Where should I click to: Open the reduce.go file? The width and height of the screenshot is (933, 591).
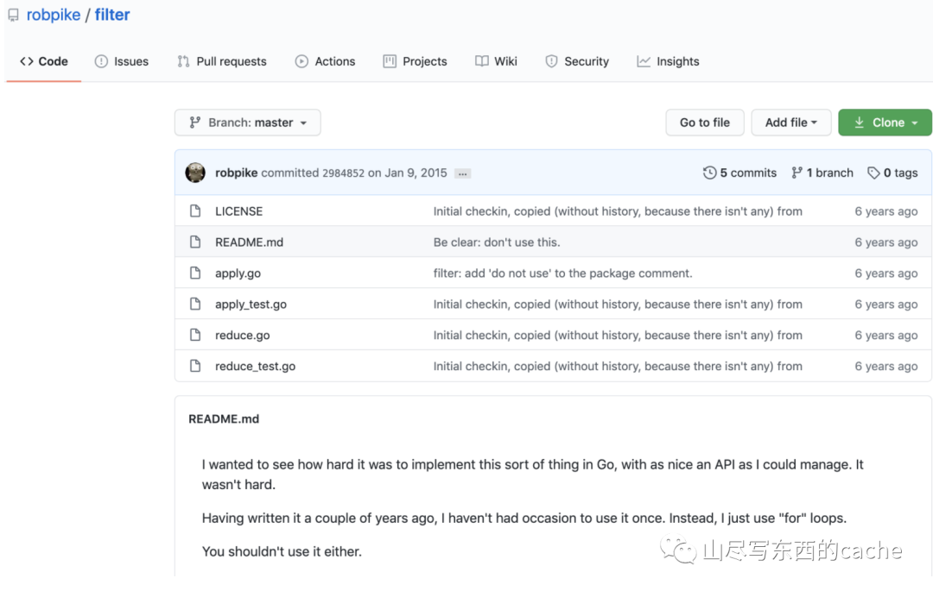tap(242, 335)
